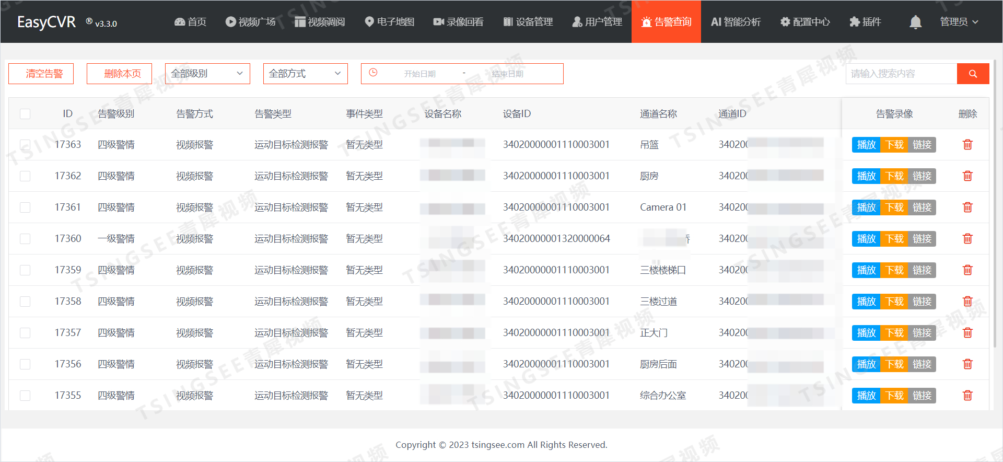The image size is (1003, 462).
Task: Click the 设备ID column header
Action: point(517,114)
